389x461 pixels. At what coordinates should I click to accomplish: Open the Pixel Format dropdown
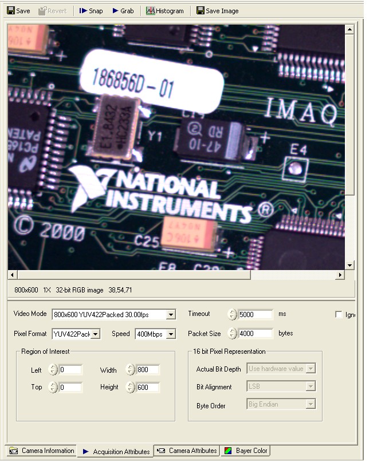click(95, 334)
